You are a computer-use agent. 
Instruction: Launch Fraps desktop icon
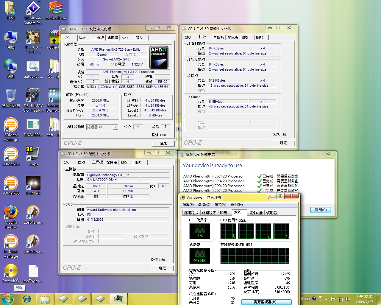pyautogui.click(x=33, y=156)
